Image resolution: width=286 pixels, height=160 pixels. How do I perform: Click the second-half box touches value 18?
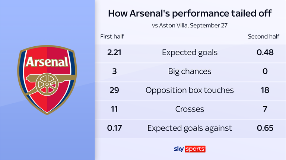(265, 90)
